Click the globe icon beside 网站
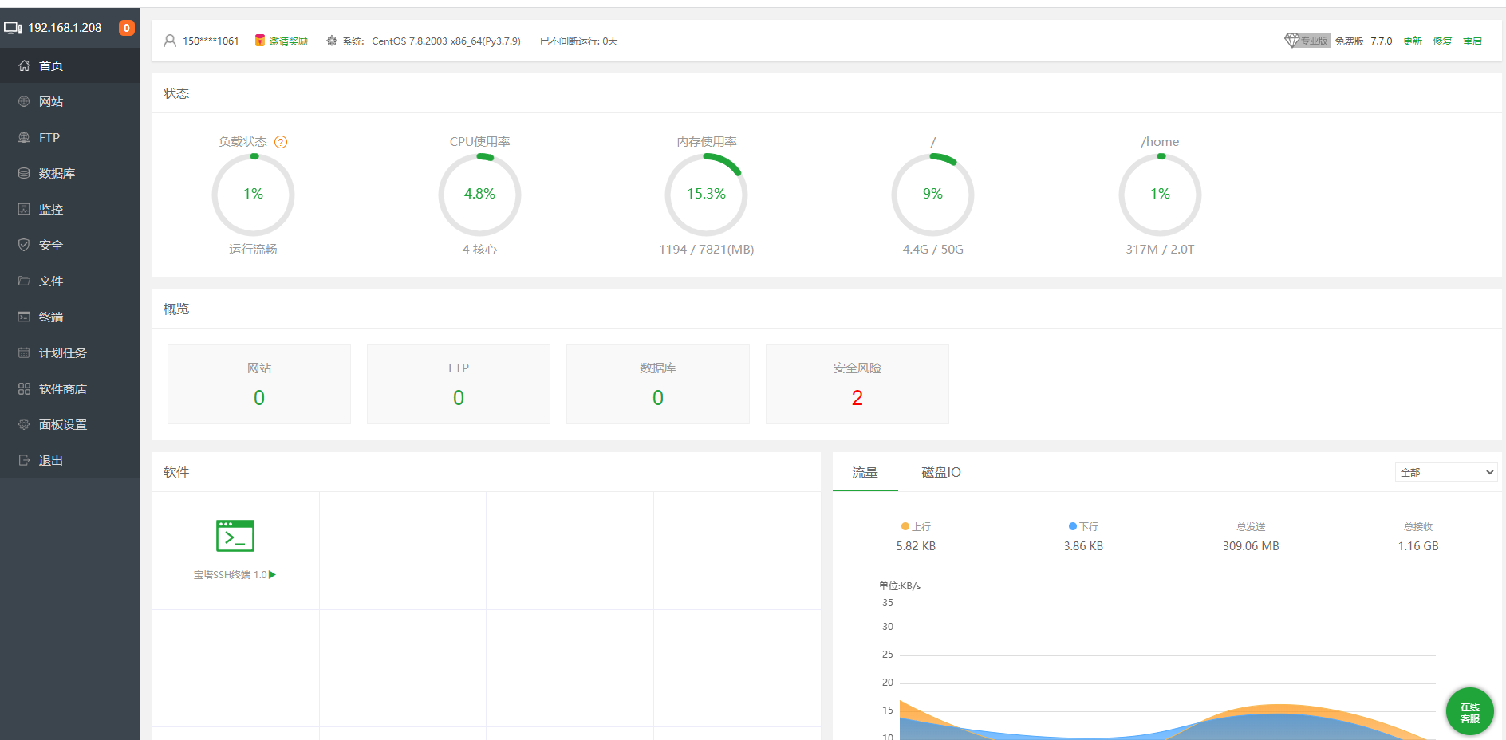 coord(24,101)
